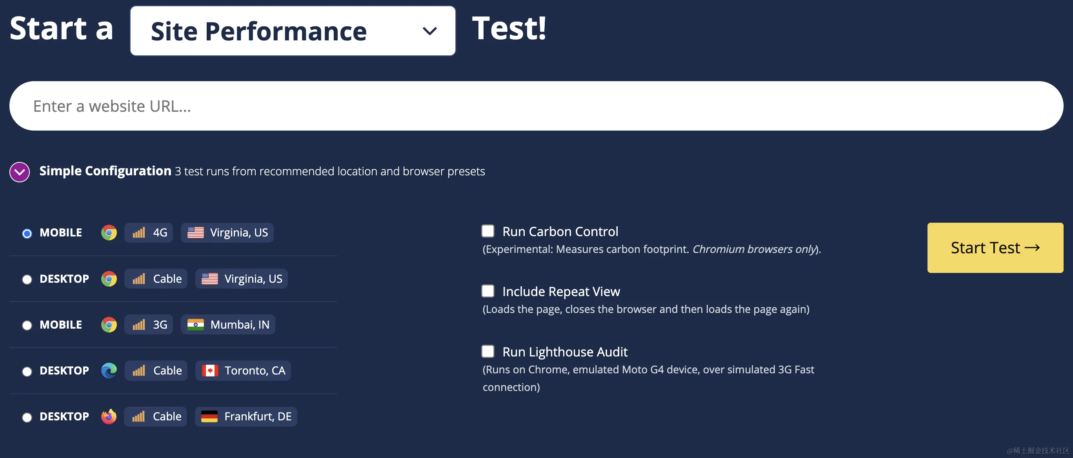1073x458 pixels.
Task: Click the German flag by Frankfurt, DE
Action: pos(209,416)
